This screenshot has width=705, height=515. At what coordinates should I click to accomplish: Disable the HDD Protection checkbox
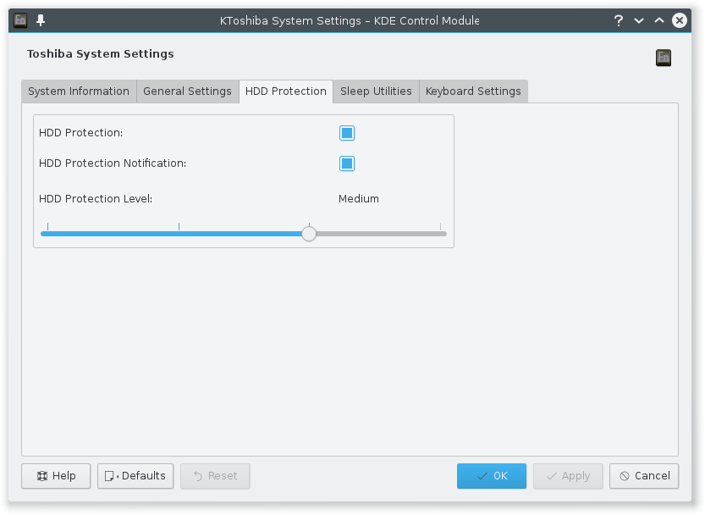pyautogui.click(x=347, y=133)
